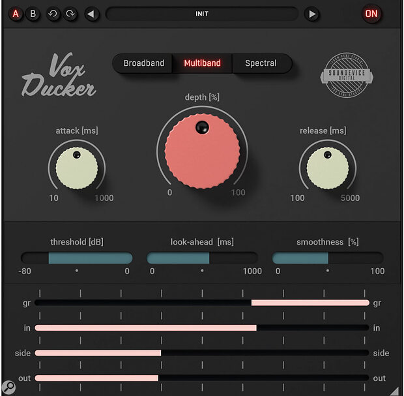Click the side level meter
404x396 pixels.
202,353
